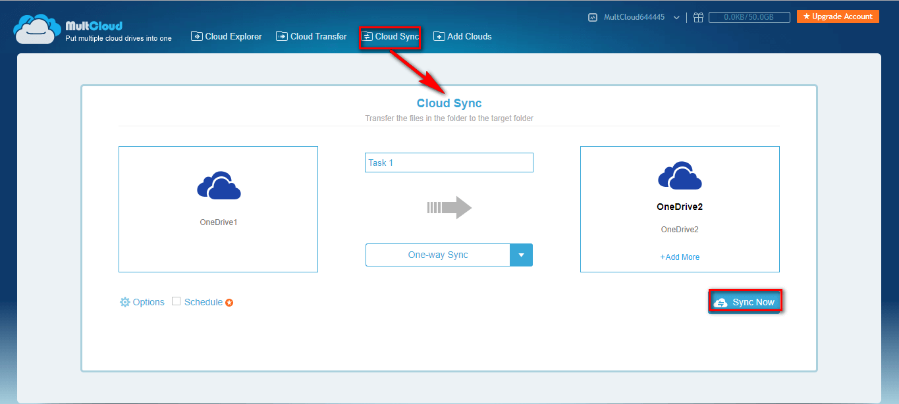Click the cloud icon in Sync Now
This screenshot has width=899, height=404.
tap(721, 302)
